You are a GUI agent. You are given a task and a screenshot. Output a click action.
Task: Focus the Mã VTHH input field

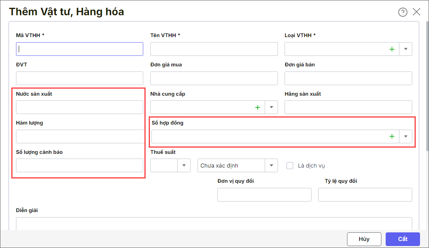[x=80, y=49]
